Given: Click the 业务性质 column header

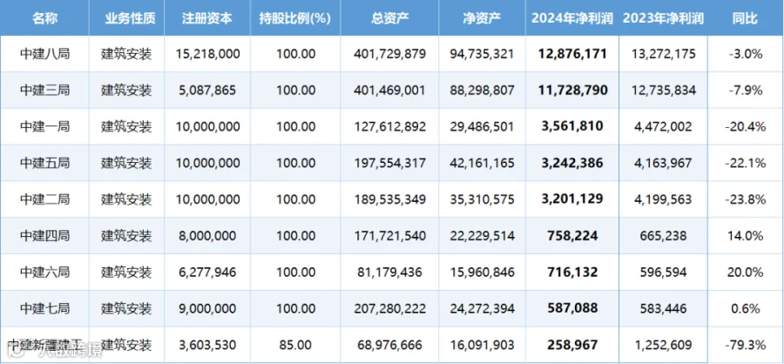Looking at the screenshot, I should [131, 18].
